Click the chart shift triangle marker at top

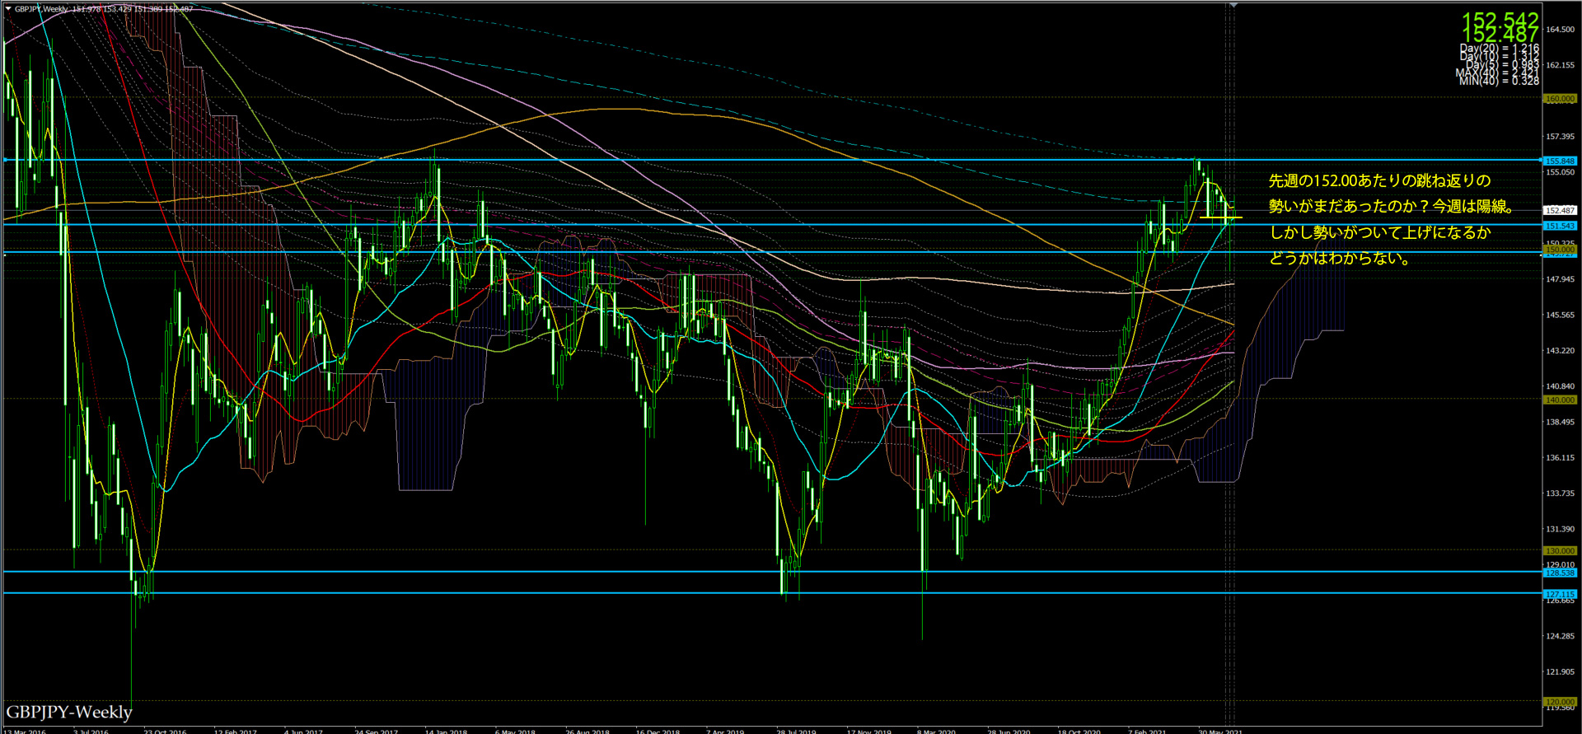[1233, 6]
